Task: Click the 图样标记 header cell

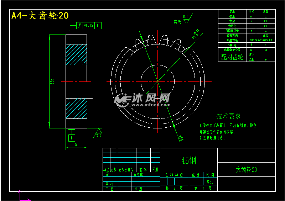Action: click(x=174, y=175)
